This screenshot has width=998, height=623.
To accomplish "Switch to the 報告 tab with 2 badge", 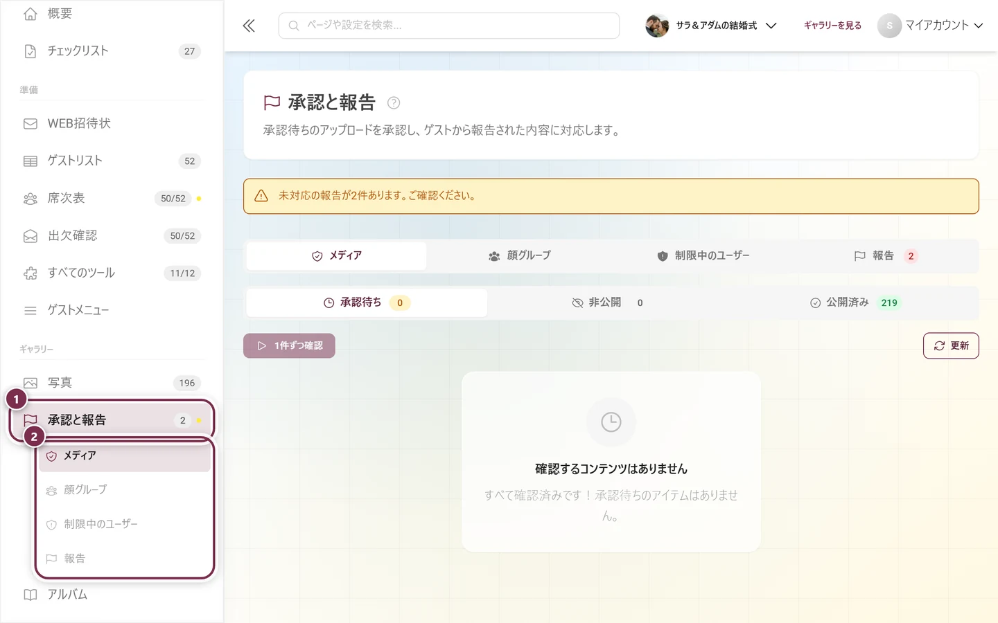I will (886, 256).
